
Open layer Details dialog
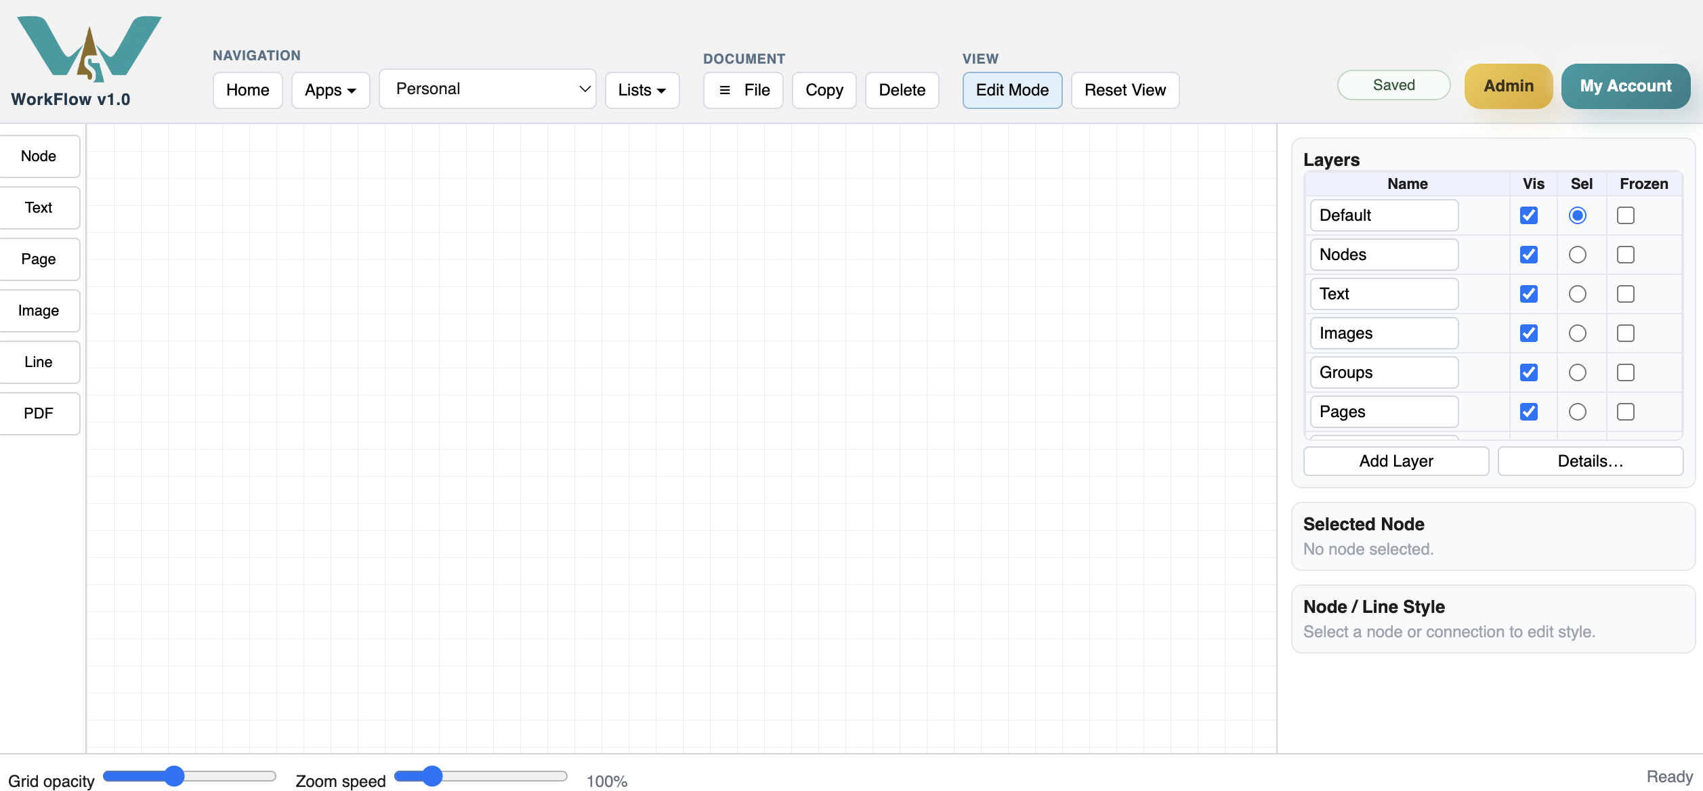point(1591,461)
